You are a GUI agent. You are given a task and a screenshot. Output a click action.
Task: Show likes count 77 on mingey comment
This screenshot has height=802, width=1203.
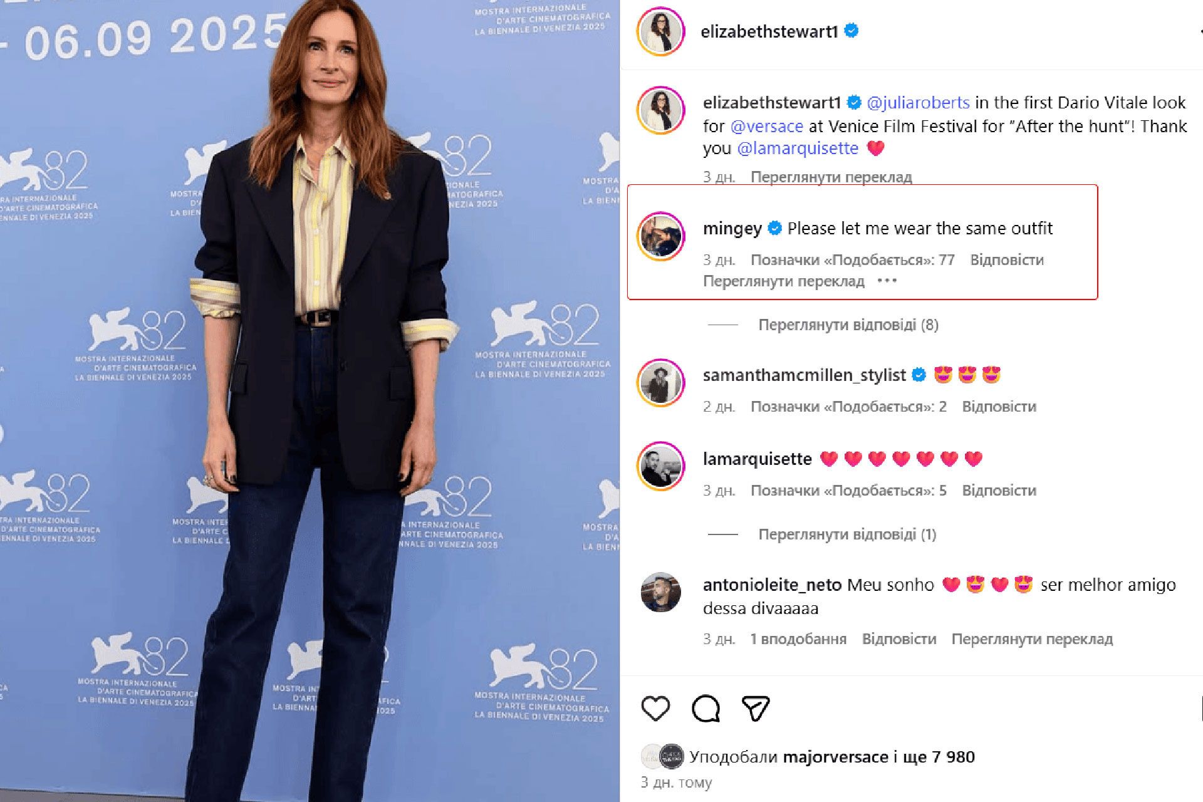coord(853,260)
